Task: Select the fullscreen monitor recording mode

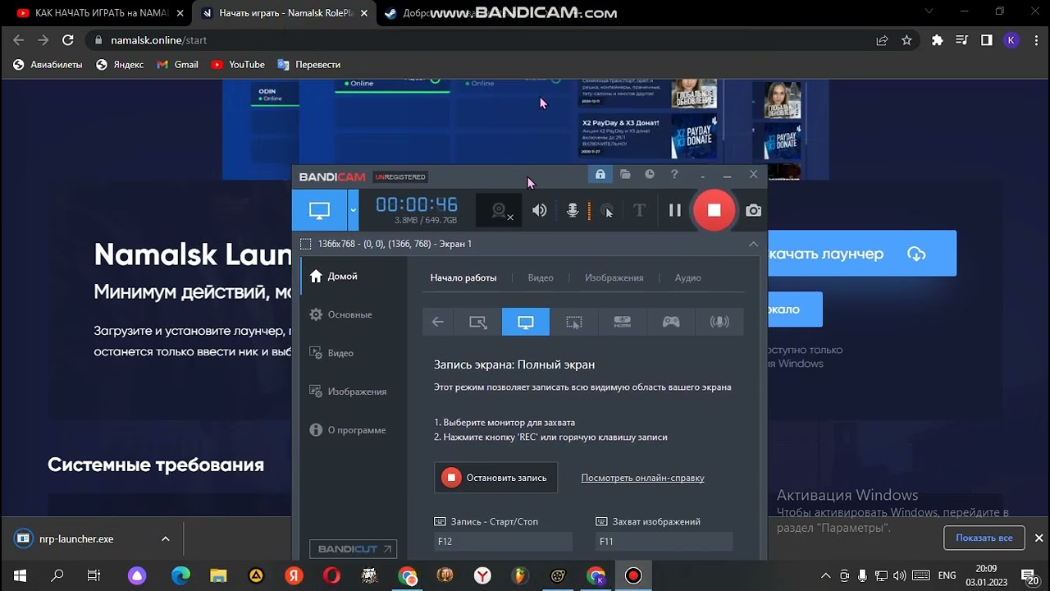Action: (x=526, y=322)
